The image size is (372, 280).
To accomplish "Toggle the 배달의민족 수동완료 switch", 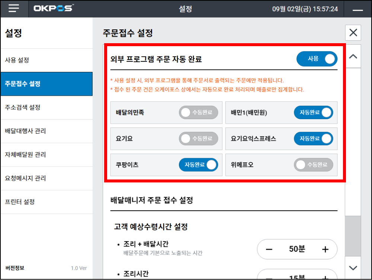I will coord(198,112).
